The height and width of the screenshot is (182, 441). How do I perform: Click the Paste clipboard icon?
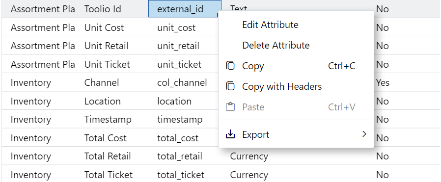[230, 107]
